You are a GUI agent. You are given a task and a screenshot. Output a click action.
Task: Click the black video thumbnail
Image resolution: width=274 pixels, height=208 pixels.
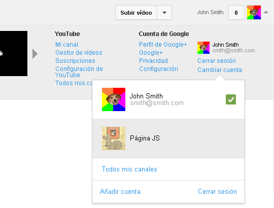pyautogui.click(x=14, y=53)
